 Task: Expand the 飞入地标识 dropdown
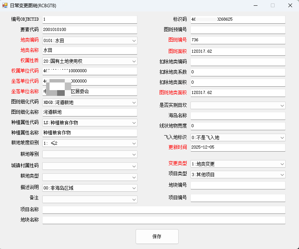tap(238, 138)
